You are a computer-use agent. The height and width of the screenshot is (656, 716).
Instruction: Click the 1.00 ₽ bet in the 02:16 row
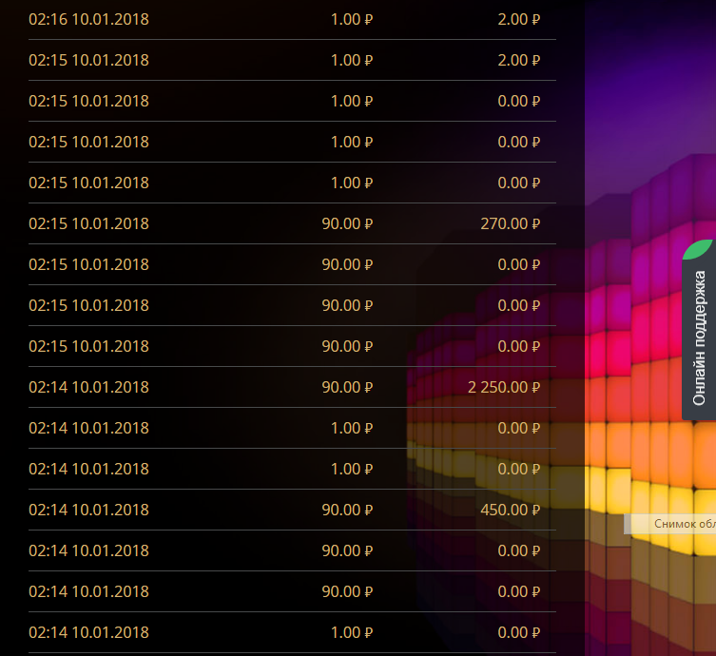coord(351,19)
